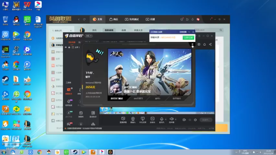The image size is (276, 155).
Task: Switch to 英雄大全 sub-tab
Action: point(138,30)
